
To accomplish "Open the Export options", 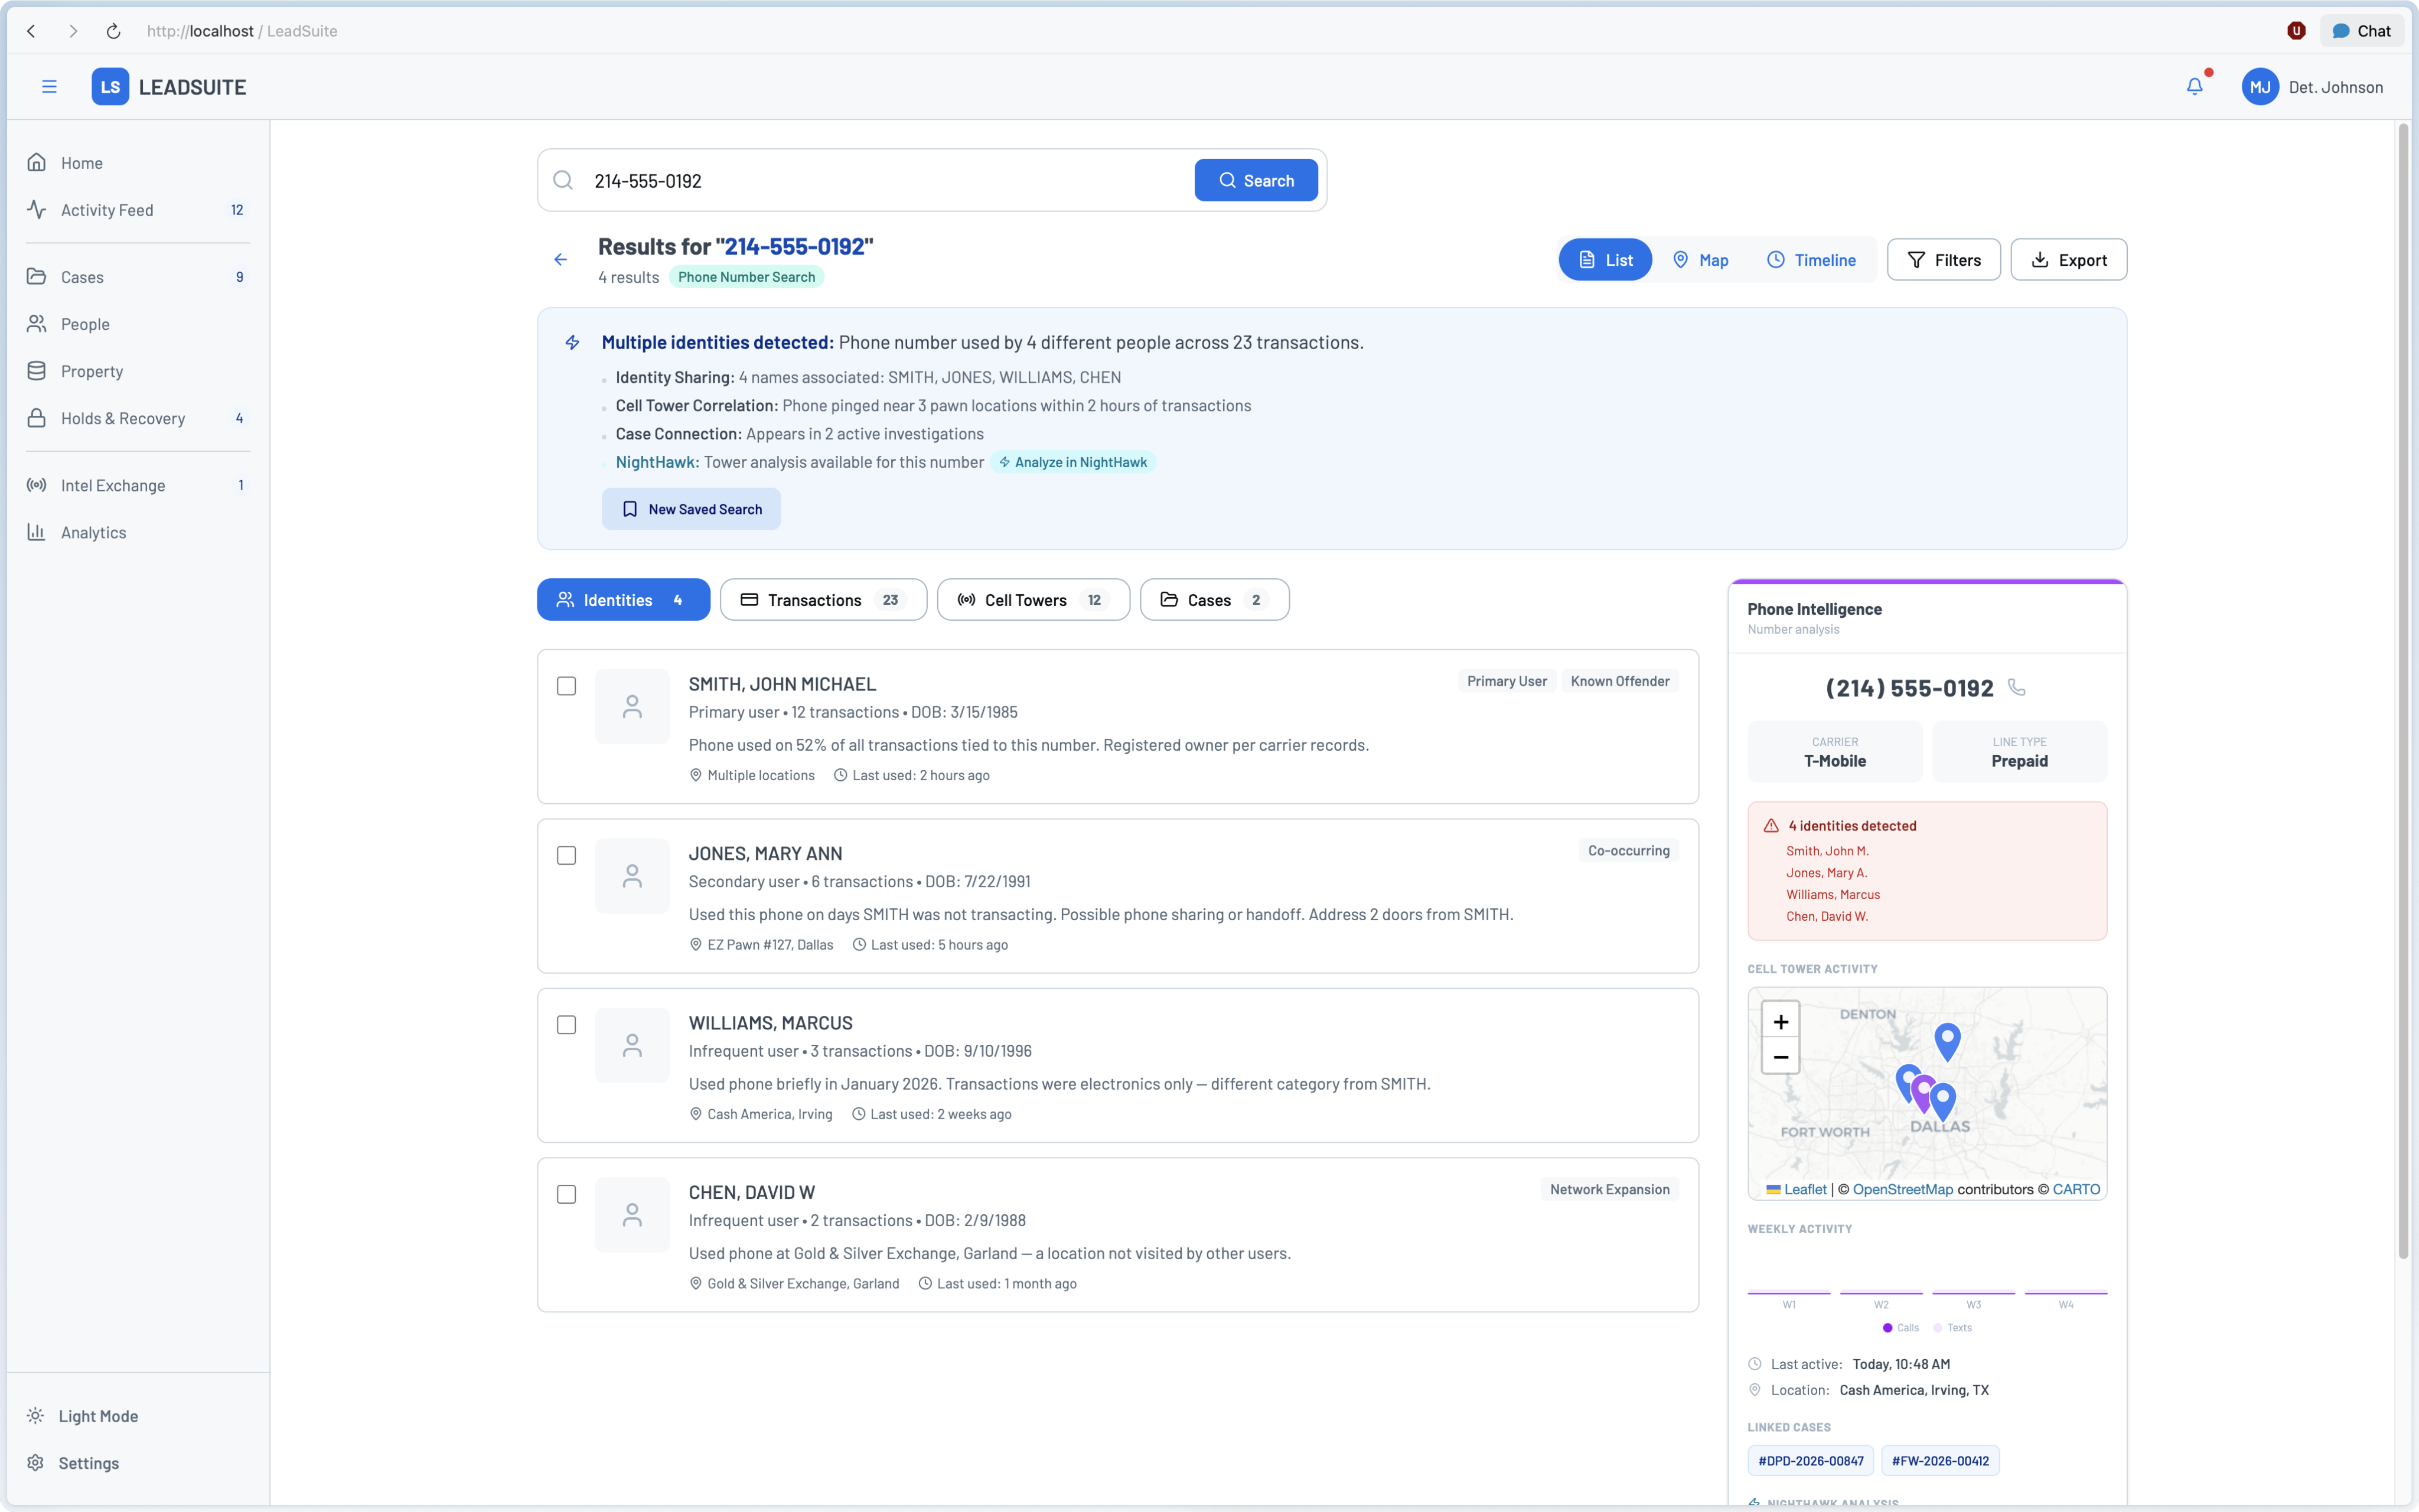I will 2068,260.
